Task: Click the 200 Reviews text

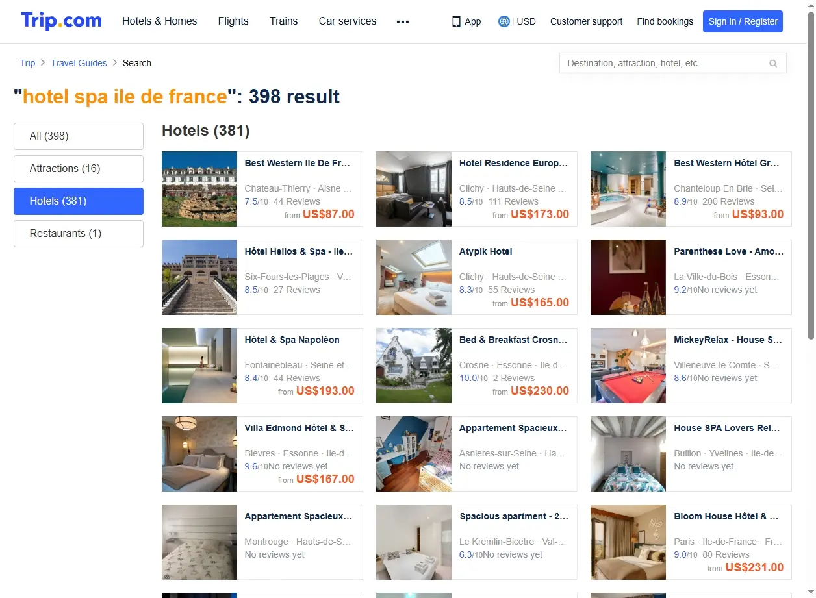Action: (728, 201)
